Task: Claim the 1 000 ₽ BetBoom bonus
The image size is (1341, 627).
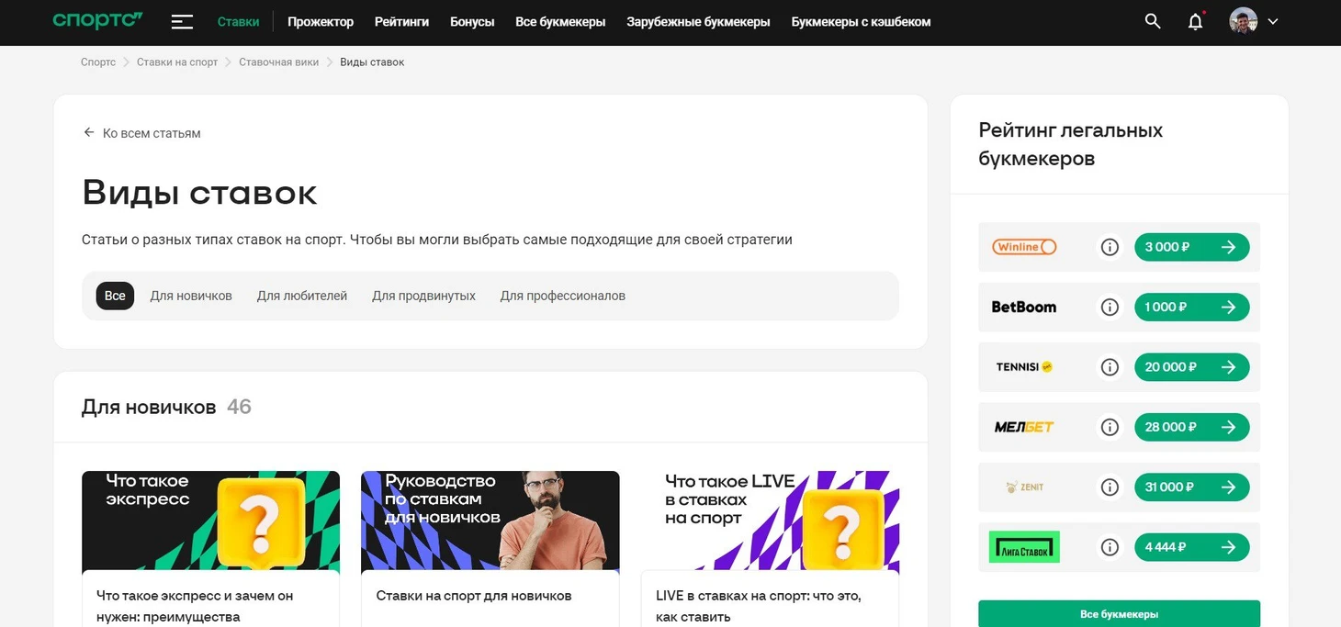Action: [x=1191, y=307]
